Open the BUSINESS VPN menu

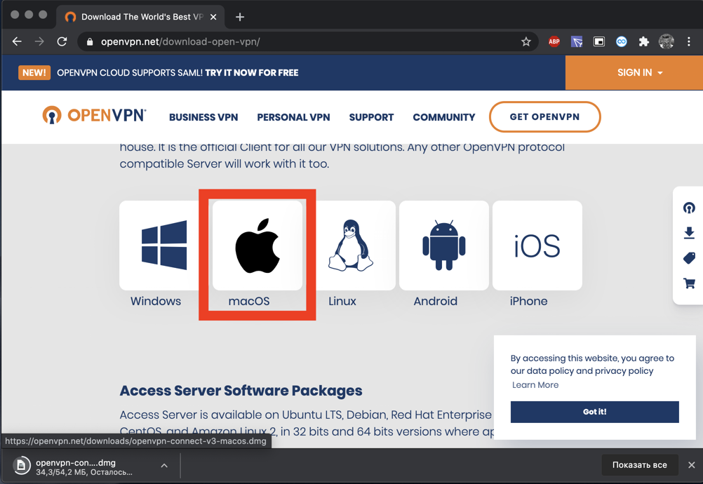(x=203, y=117)
